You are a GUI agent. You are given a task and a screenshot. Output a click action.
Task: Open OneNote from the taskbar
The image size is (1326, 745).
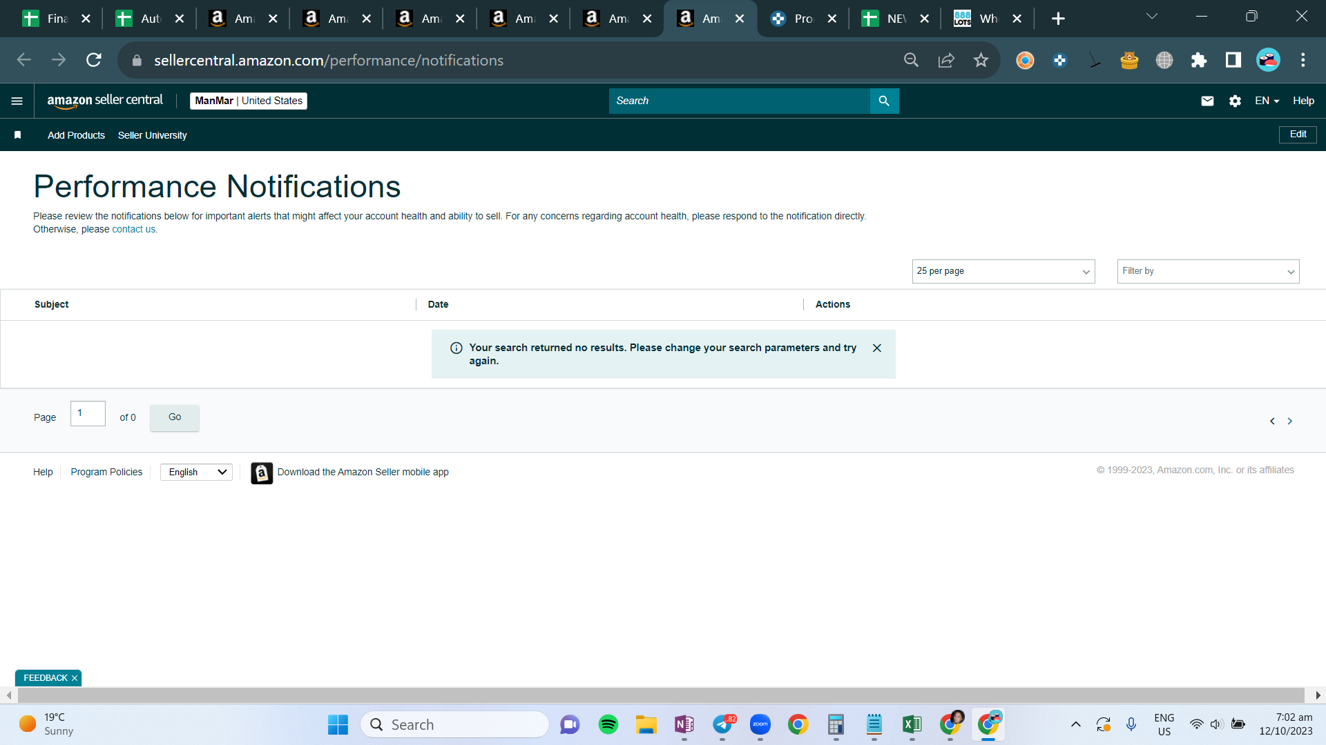(684, 724)
